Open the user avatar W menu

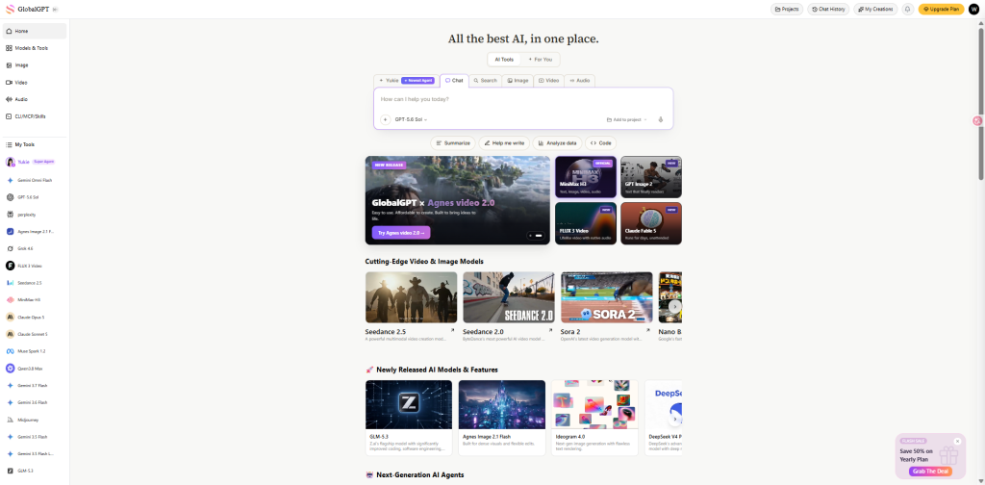(x=973, y=10)
